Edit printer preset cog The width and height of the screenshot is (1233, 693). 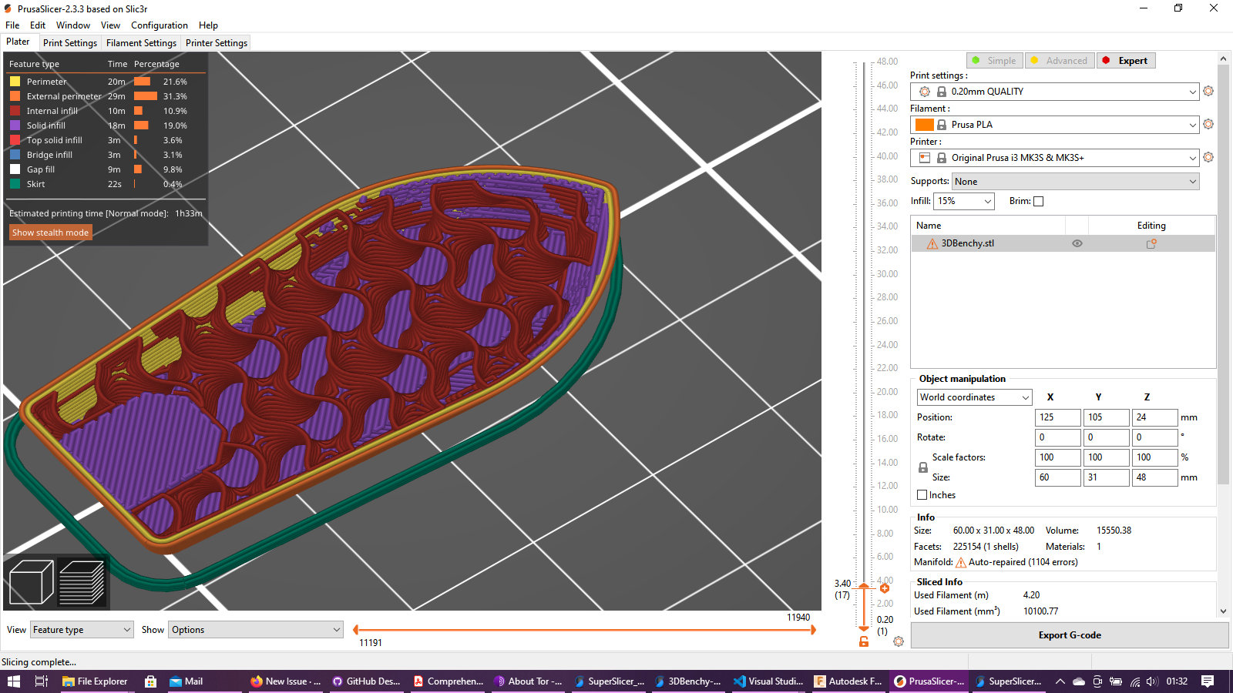pos(1208,157)
